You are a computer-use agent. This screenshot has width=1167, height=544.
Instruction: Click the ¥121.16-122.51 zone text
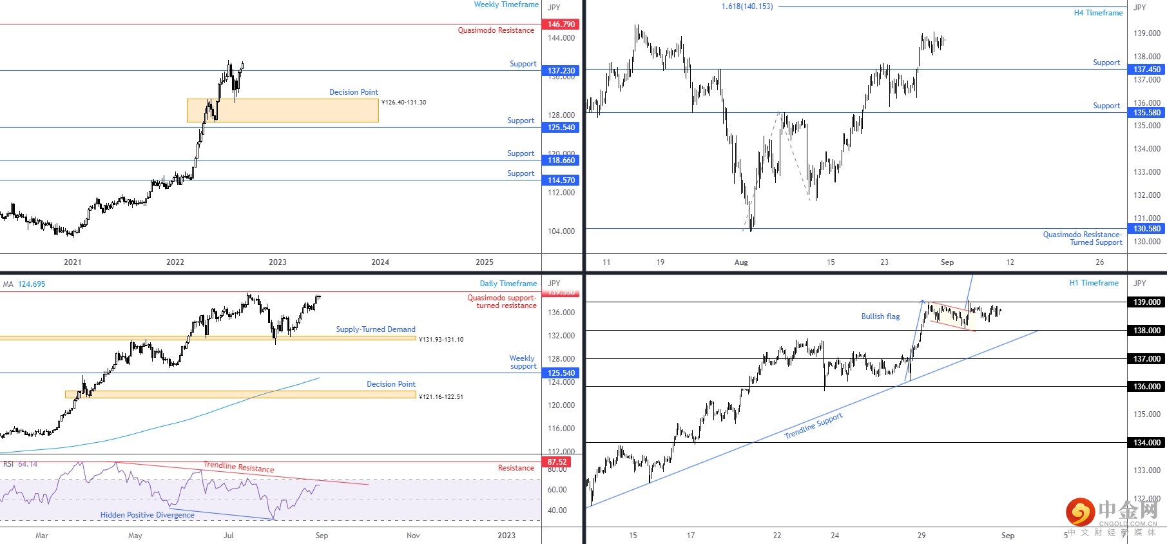pos(441,397)
